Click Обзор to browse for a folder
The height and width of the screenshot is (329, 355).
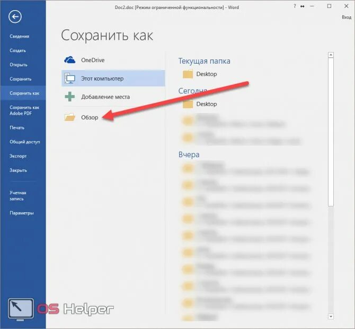point(90,117)
